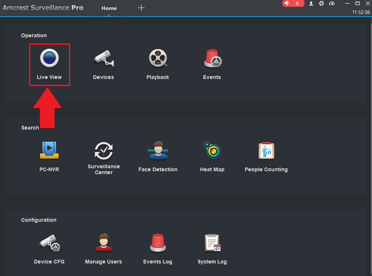The width and height of the screenshot is (372, 276).
Task: Open the System Log icon
Action: (212, 243)
